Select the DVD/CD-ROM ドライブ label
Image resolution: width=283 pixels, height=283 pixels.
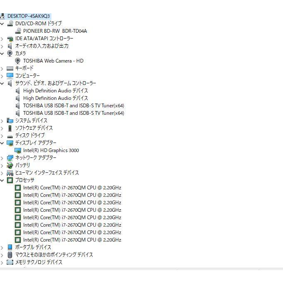point(39,24)
